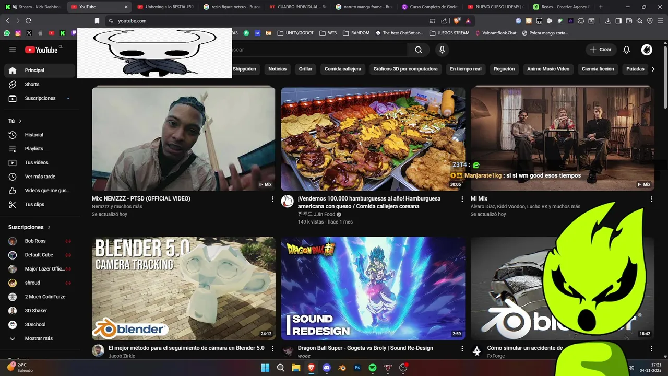Open ValorantRank.Chat bookmark

[496, 33]
